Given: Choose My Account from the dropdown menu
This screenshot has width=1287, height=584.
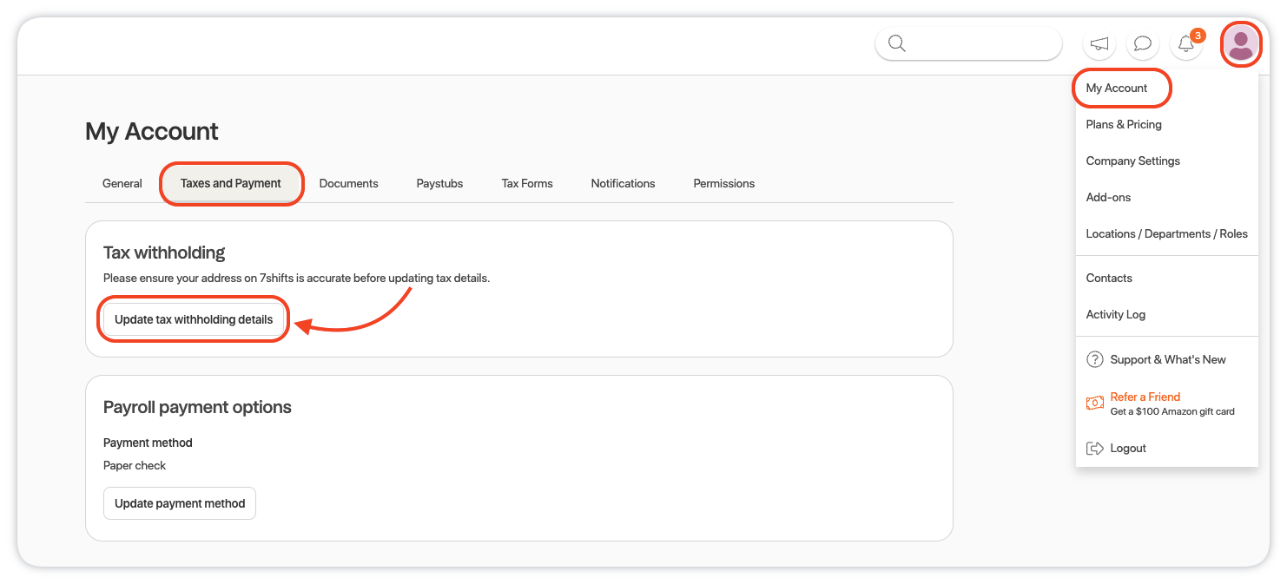Looking at the screenshot, I should [x=1117, y=88].
